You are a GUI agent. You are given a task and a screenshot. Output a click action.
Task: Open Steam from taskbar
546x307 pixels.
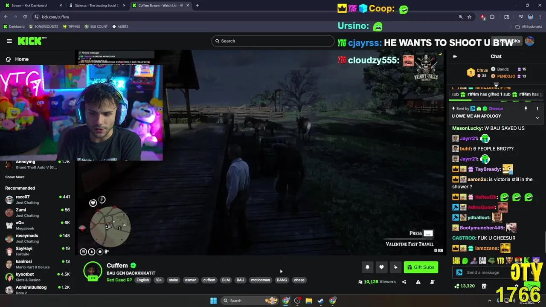pos(320,301)
